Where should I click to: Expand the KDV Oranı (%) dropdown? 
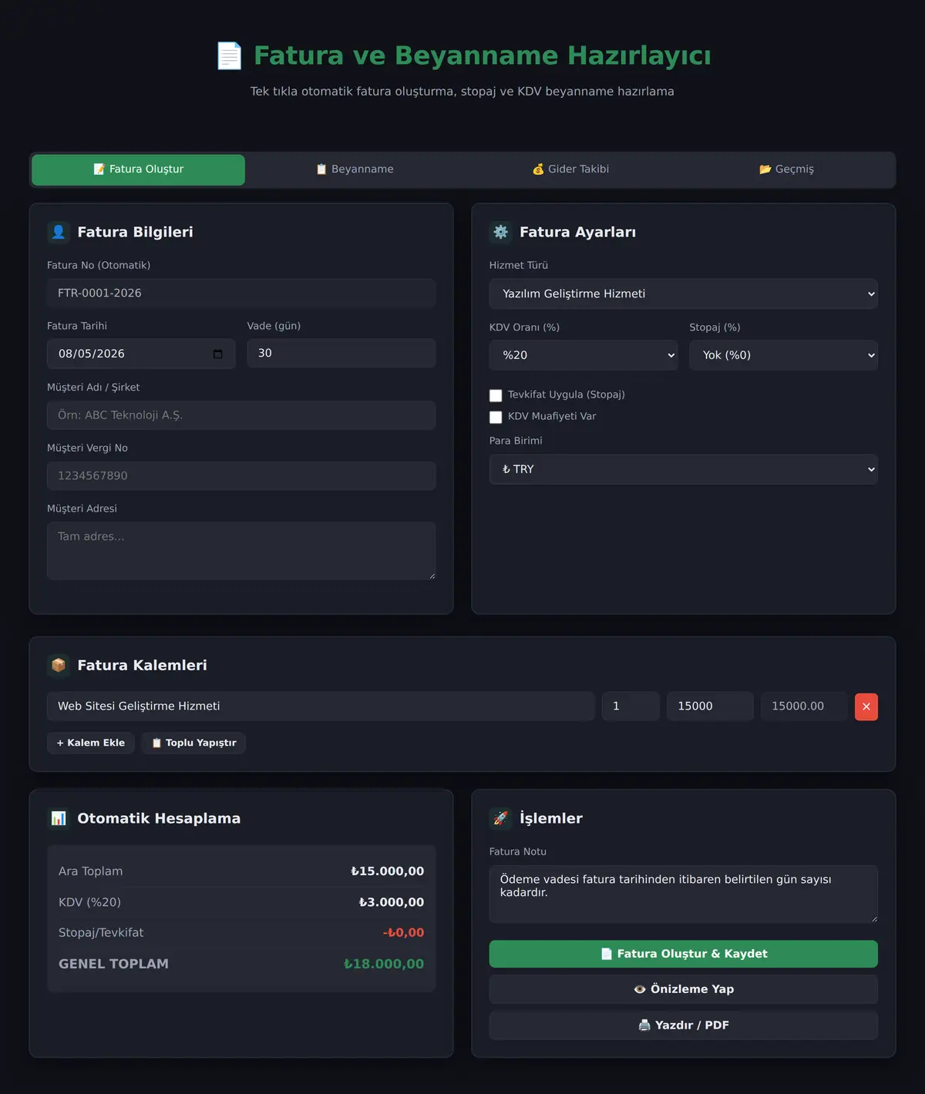coord(584,355)
